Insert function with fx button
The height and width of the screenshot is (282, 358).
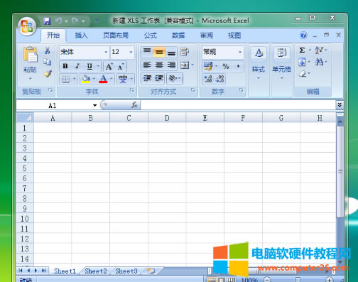click(x=134, y=105)
